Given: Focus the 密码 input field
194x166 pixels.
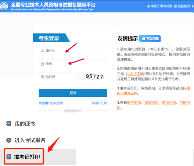Looking at the screenshot, I should 73,64.
